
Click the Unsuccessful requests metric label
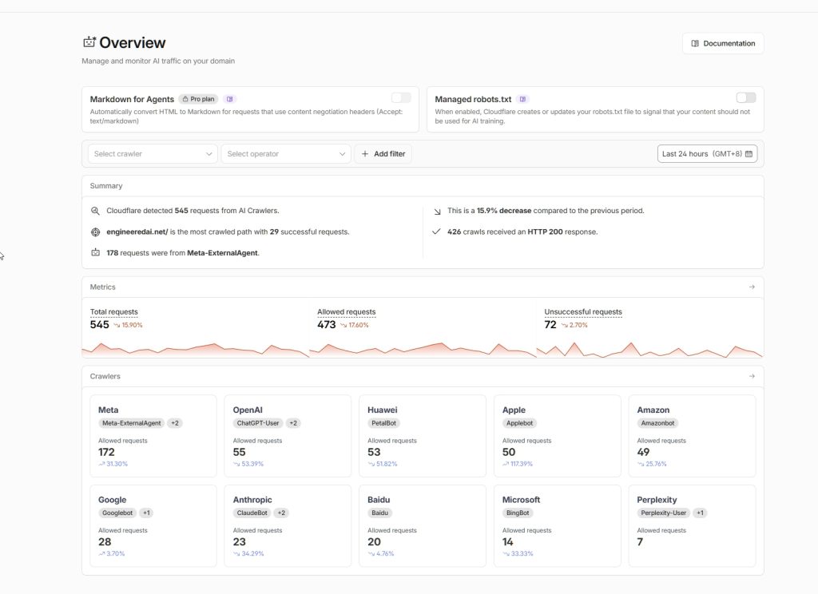click(583, 312)
